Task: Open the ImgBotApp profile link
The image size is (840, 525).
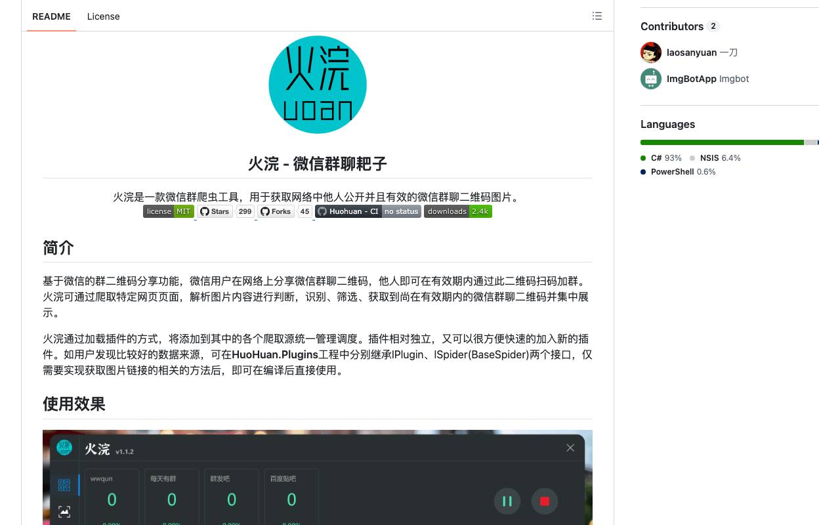Action: point(692,79)
